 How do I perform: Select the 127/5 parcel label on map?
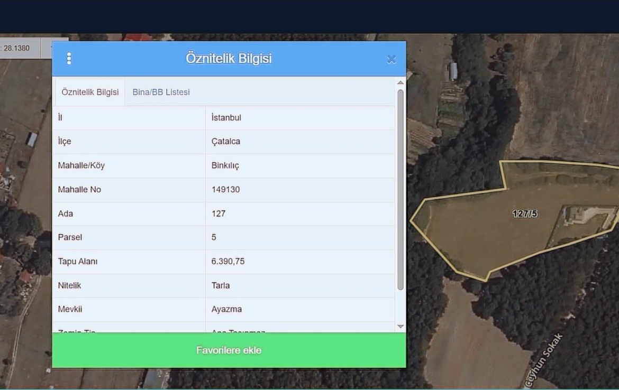[525, 213]
